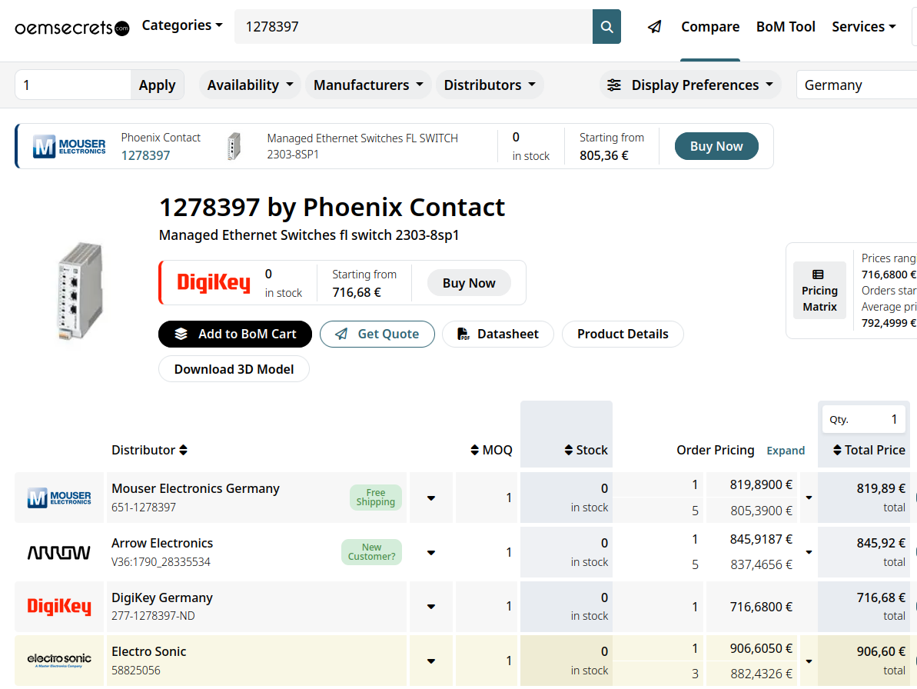Image resolution: width=917 pixels, height=689 pixels.
Task: Open the Manufacturers filter dropdown
Action: (x=368, y=85)
